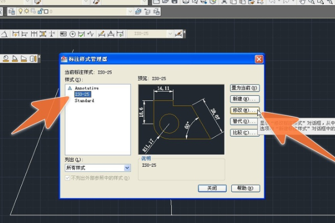Toggle 不列出外部参照中的样式 checkbox
The width and height of the screenshot is (335, 223).
click(68, 178)
